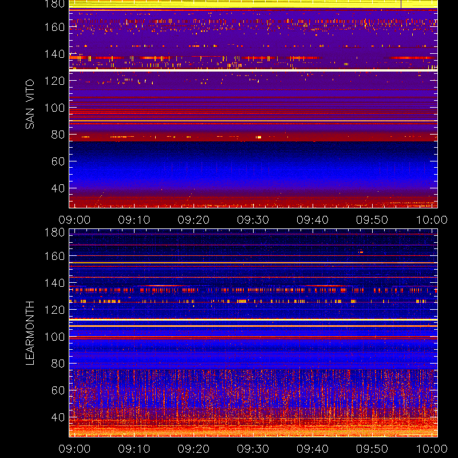Select the 140 frequency tick in the Learmonth plot
Image resolution: width=458 pixels, height=458 pixels.
point(54,283)
